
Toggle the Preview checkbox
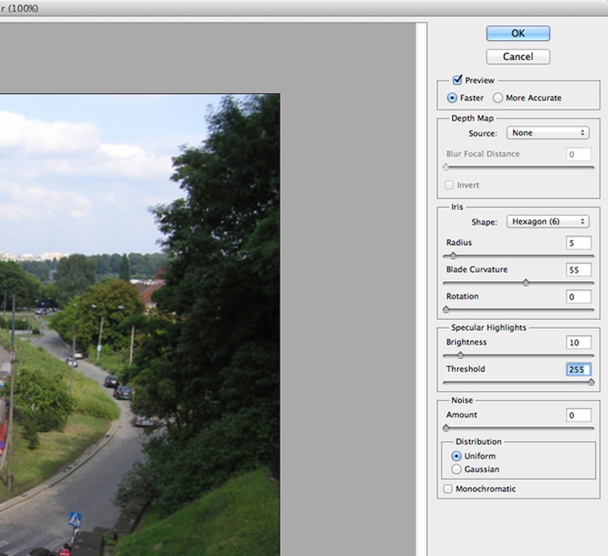click(458, 80)
